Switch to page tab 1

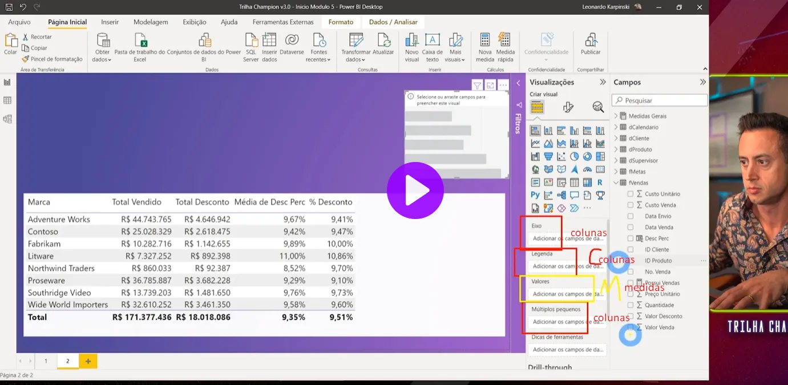[46, 361]
